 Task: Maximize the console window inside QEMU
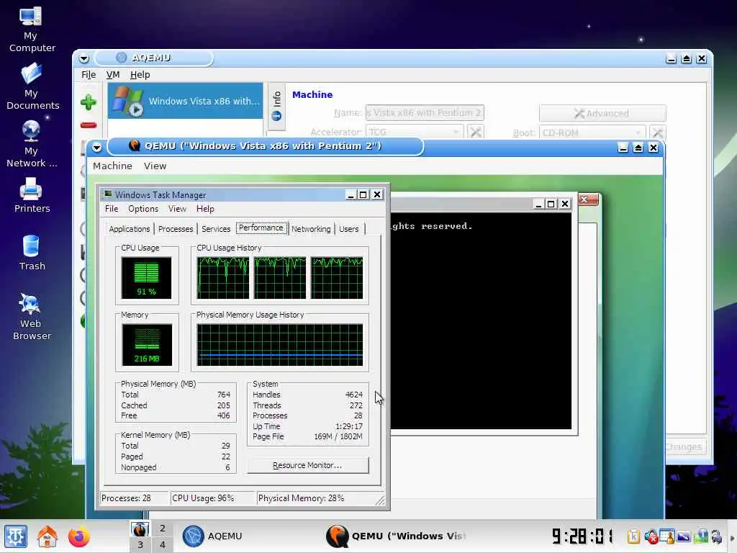coord(551,204)
